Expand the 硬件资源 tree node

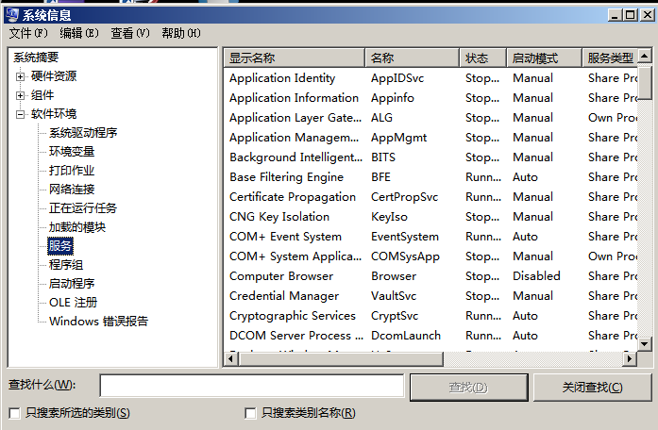pyautogui.click(x=20, y=76)
